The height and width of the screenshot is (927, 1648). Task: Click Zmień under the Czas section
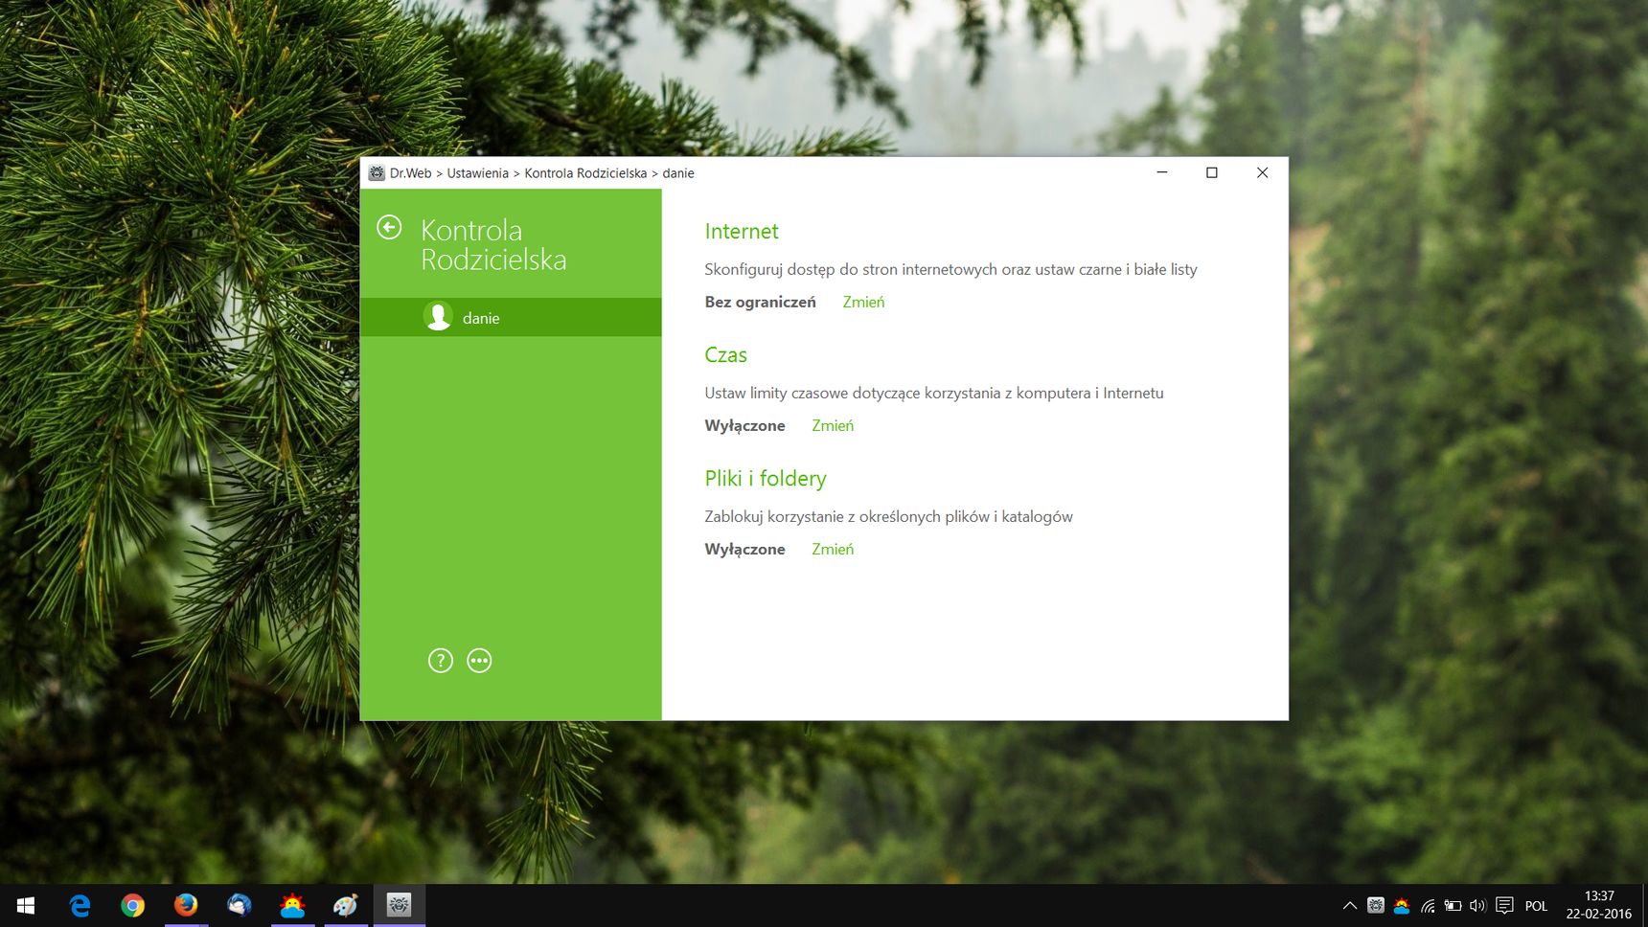coord(833,425)
